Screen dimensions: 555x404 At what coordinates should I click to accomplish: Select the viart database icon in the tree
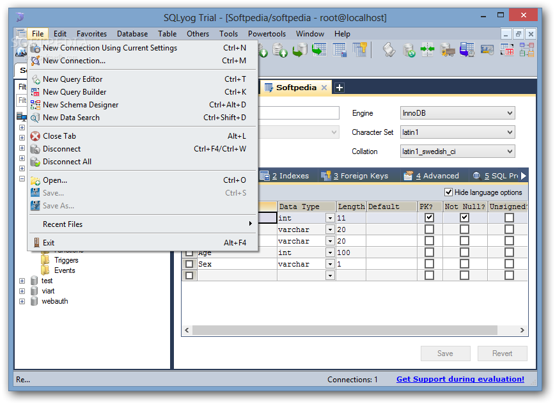coord(34,291)
